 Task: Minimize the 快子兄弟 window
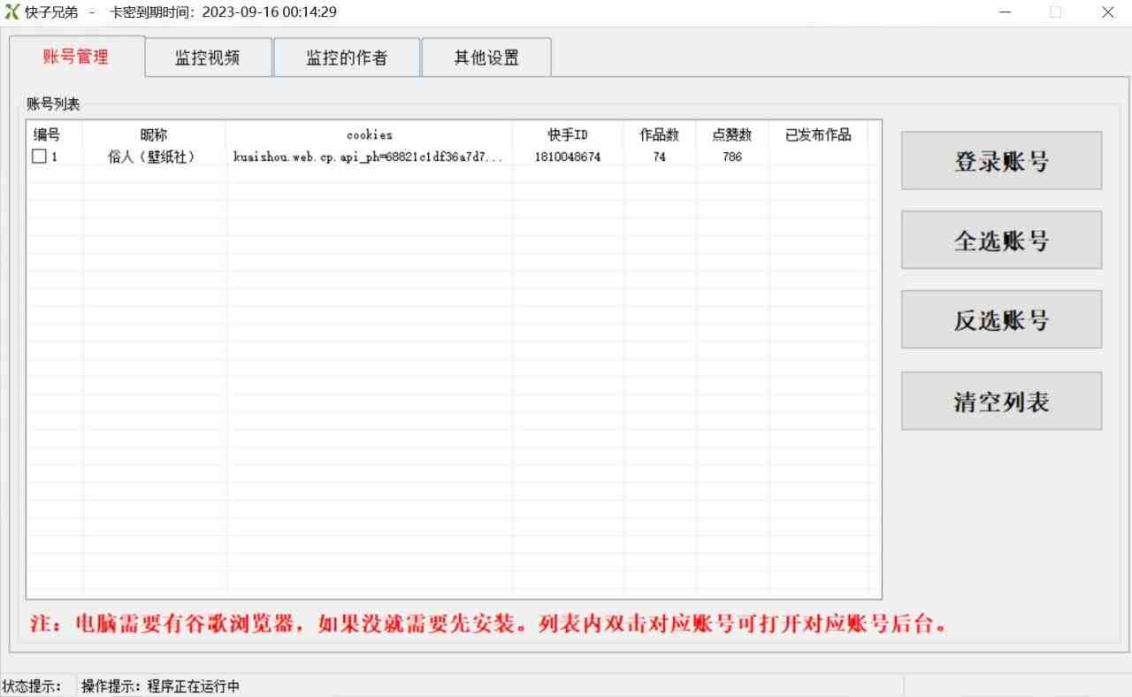click(1006, 12)
